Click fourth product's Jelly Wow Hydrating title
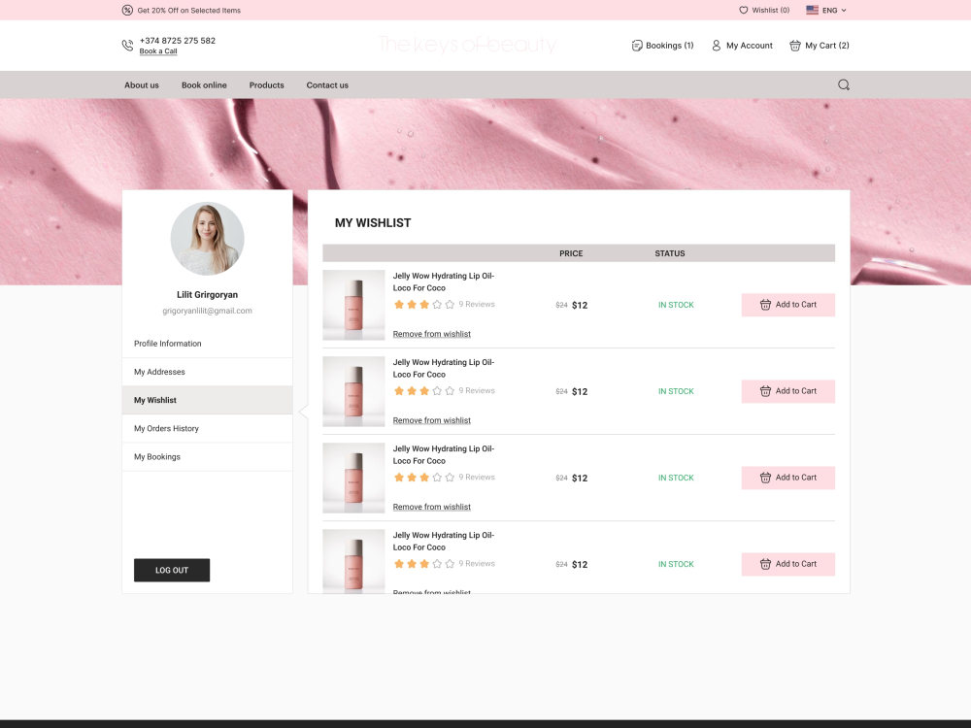 tap(444, 541)
